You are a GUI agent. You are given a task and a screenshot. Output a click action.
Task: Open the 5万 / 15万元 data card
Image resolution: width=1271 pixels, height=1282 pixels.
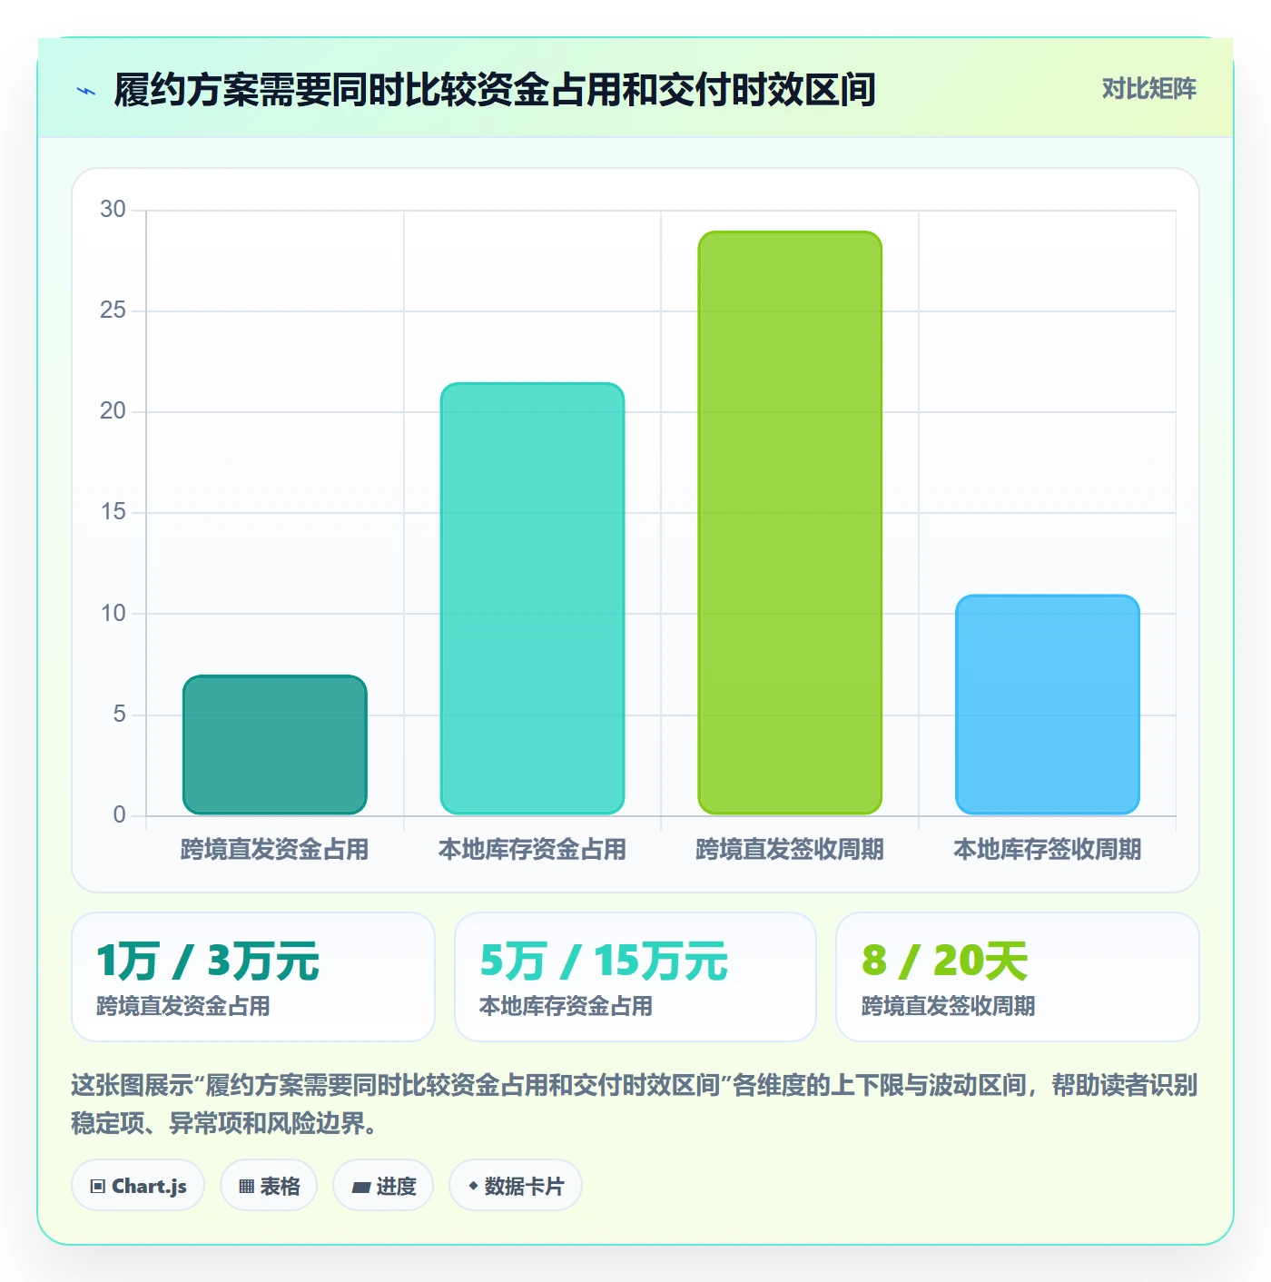[x=635, y=977]
